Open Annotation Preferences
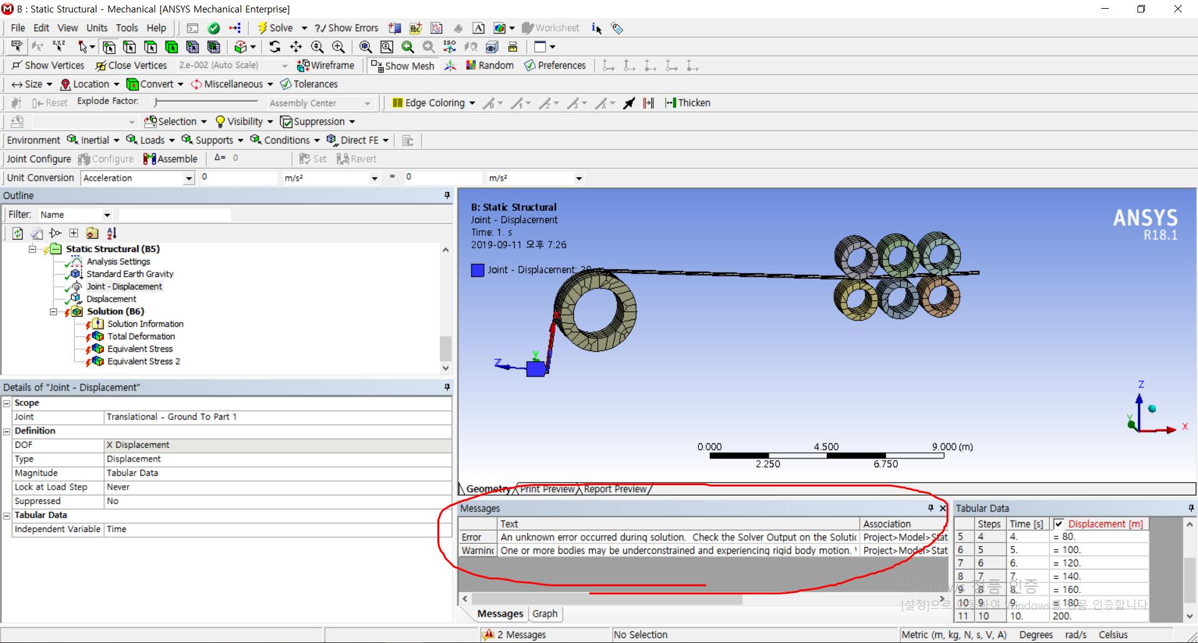The width and height of the screenshot is (1198, 643). (555, 65)
